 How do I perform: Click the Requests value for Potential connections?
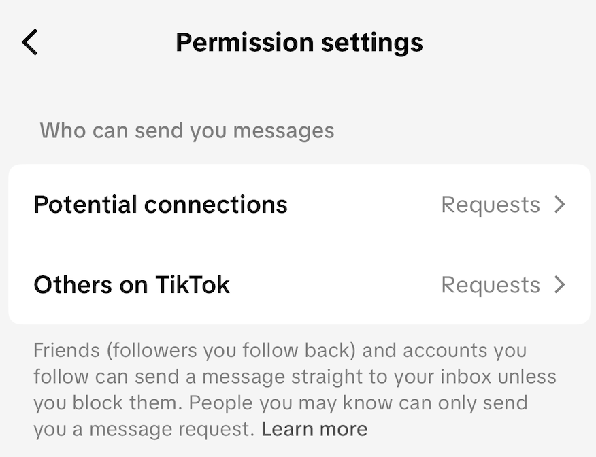(x=490, y=205)
